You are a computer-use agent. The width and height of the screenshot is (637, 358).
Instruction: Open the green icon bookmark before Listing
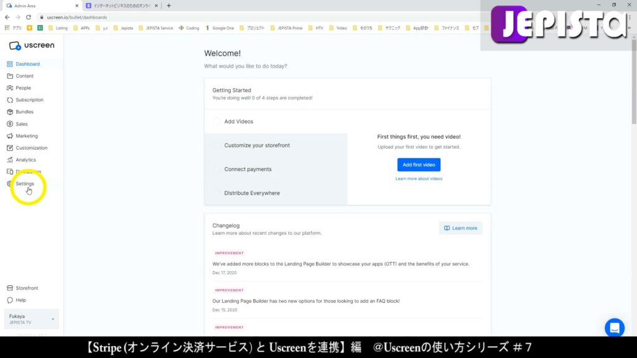(40, 28)
